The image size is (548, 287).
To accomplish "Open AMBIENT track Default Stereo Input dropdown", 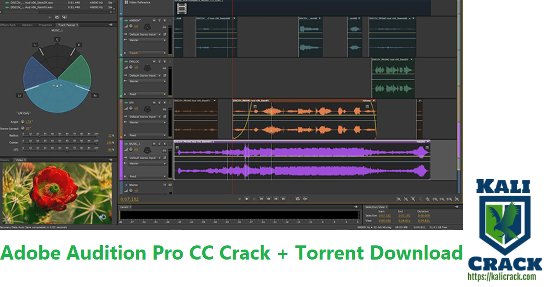I will click(x=145, y=34).
